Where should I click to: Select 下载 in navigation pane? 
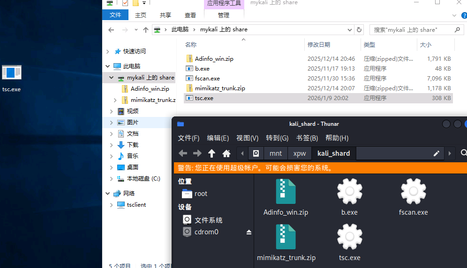133,145
